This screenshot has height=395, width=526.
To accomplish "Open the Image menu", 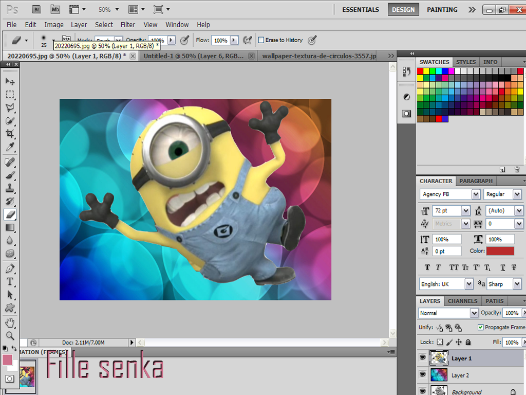I will [x=53, y=25].
